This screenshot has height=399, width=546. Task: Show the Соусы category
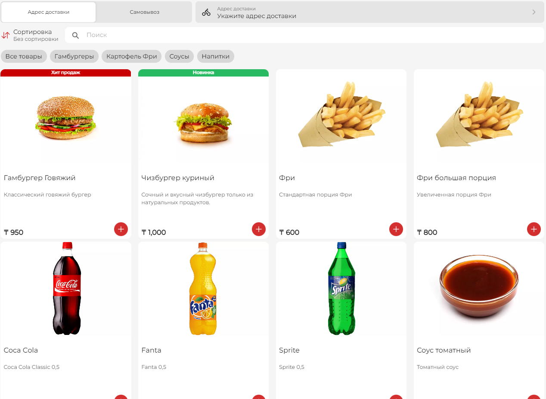(179, 56)
